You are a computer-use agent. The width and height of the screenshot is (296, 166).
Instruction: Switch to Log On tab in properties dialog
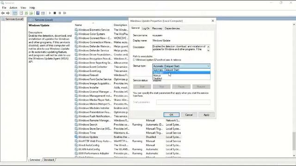[146, 29]
